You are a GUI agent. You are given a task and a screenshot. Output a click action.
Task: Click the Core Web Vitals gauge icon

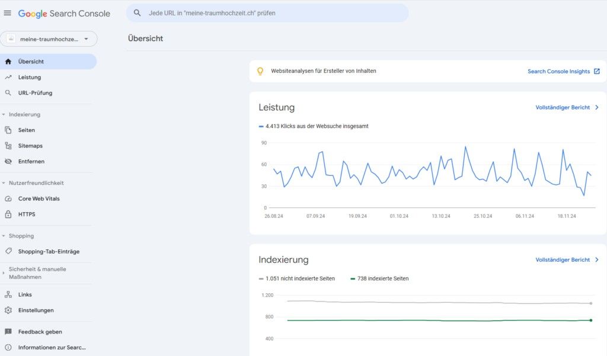[8, 198]
